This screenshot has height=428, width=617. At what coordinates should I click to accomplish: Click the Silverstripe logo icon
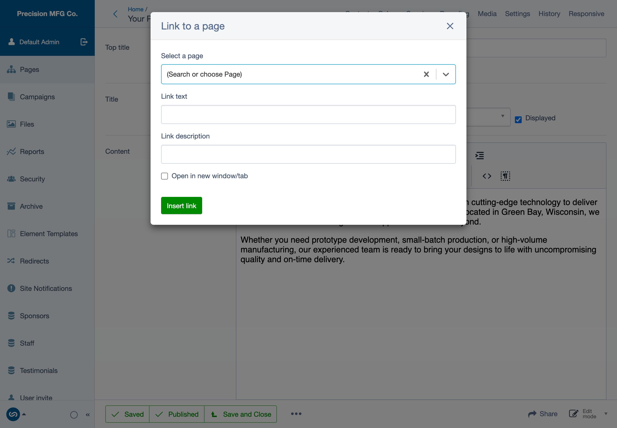tap(13, 414)
